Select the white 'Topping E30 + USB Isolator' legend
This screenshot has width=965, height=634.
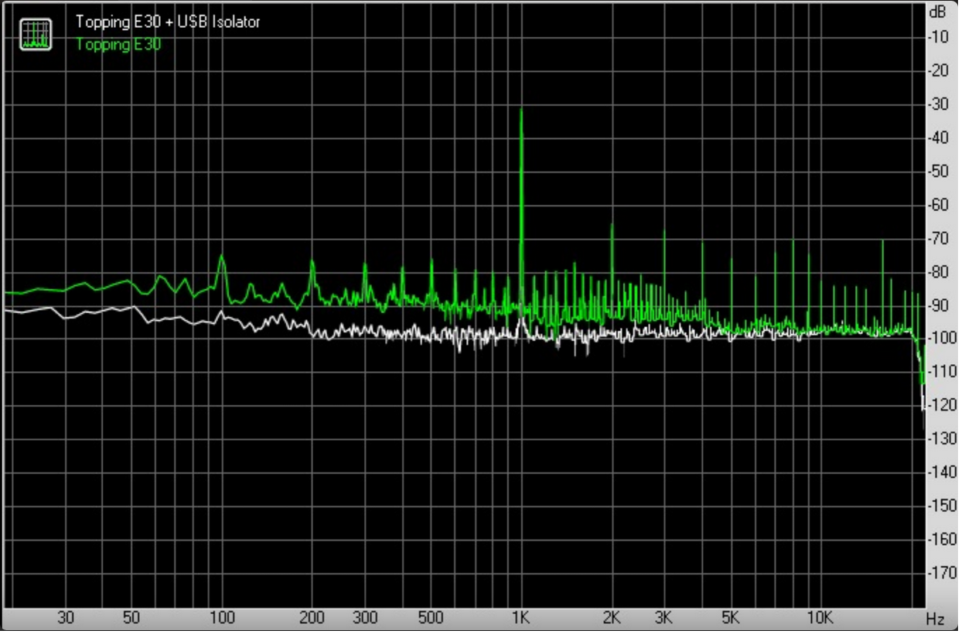[x=168, y=22]
